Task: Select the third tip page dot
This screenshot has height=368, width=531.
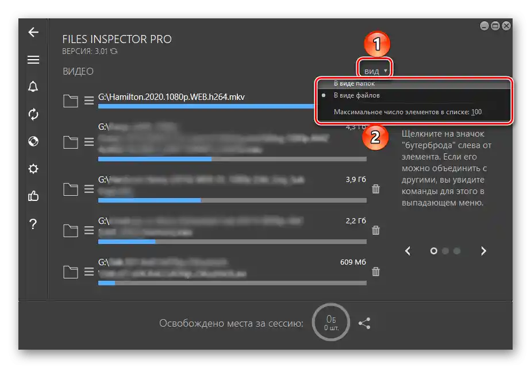Action: click(x=457, y=251)
